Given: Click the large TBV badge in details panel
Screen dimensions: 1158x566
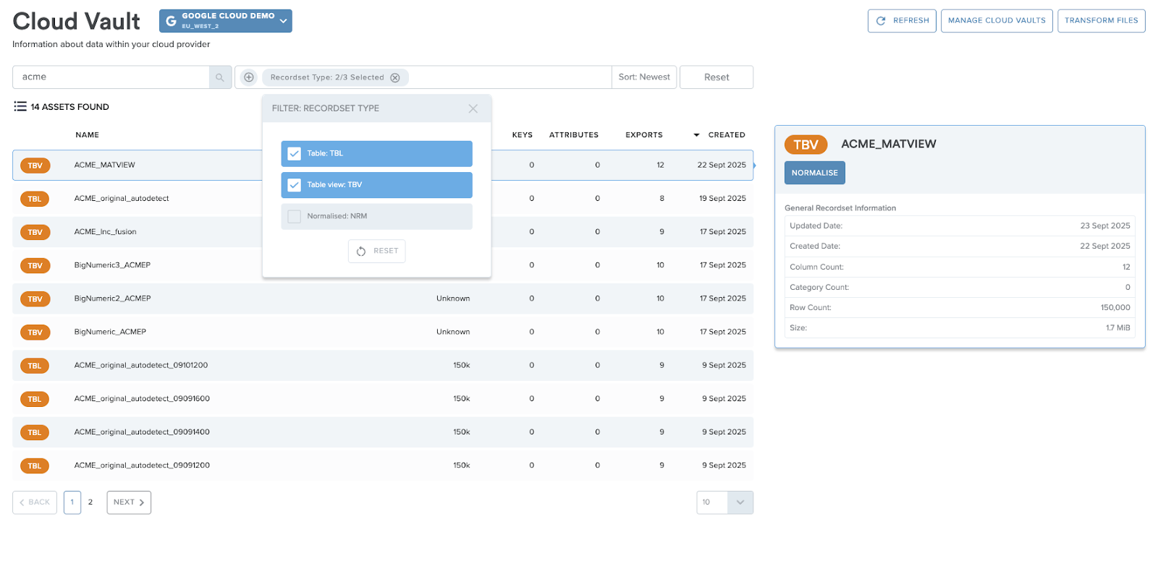Looking at the screenshot, I should point(806,145).
